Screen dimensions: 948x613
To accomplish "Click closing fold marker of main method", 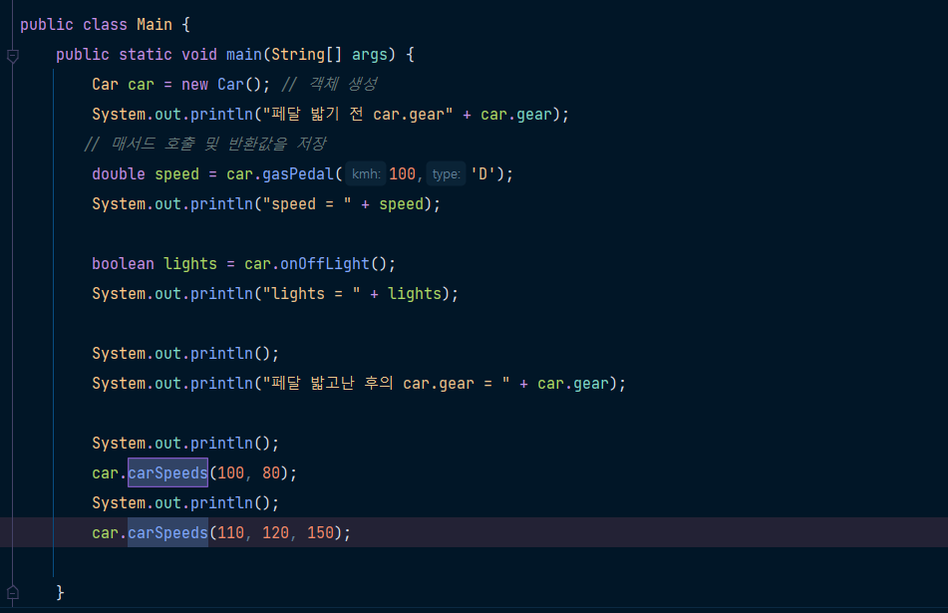I will [13, 592].
